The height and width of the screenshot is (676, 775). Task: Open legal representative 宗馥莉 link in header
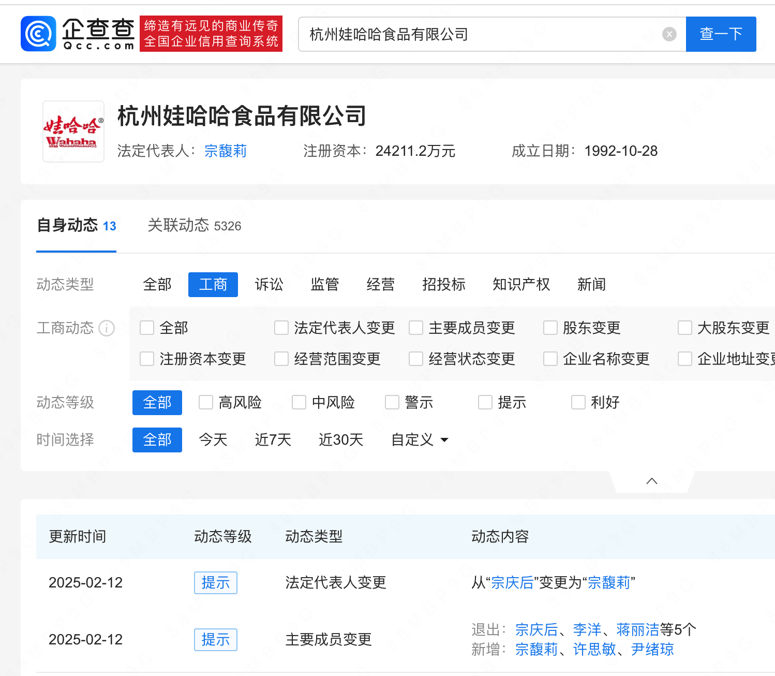coord(225,151)
